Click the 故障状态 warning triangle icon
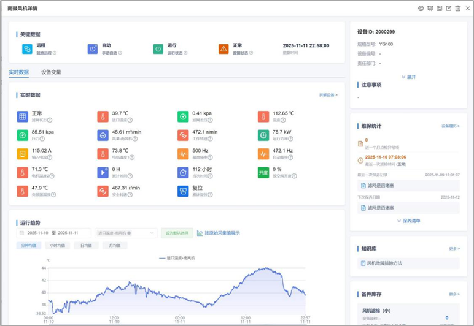The width and height of the screenshot is (474, 326). point(223,48)
